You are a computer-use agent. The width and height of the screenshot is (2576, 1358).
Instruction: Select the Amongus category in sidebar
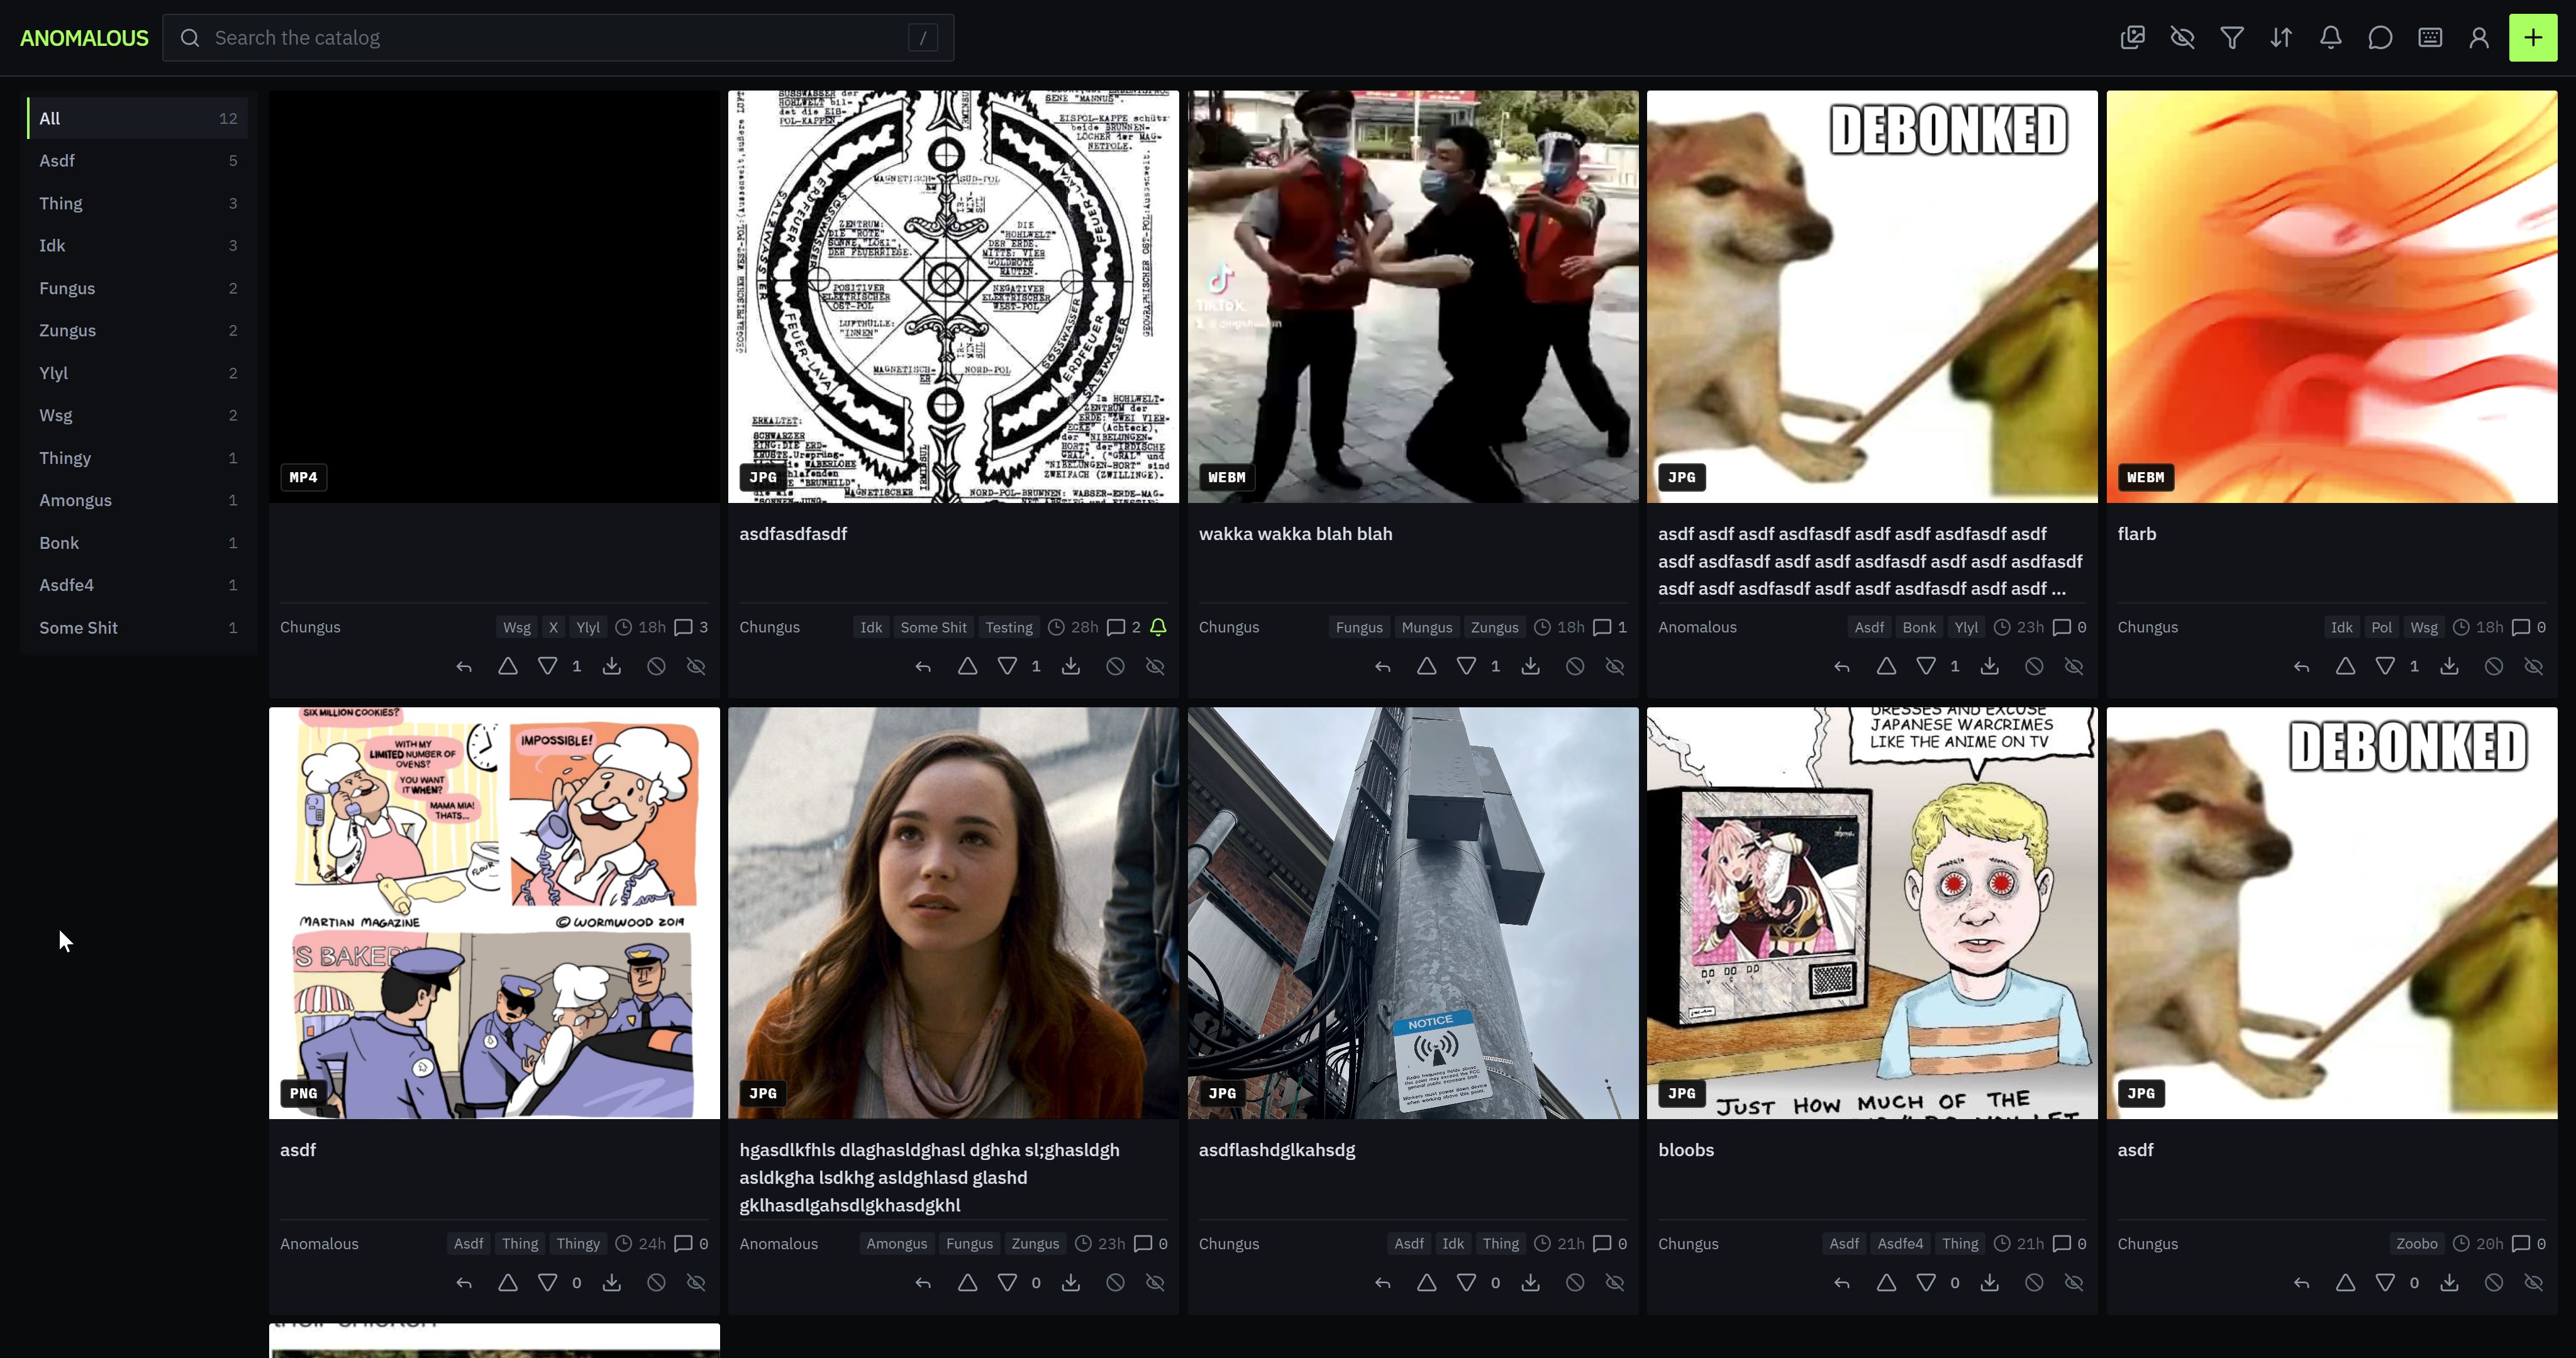pos(138,500)
